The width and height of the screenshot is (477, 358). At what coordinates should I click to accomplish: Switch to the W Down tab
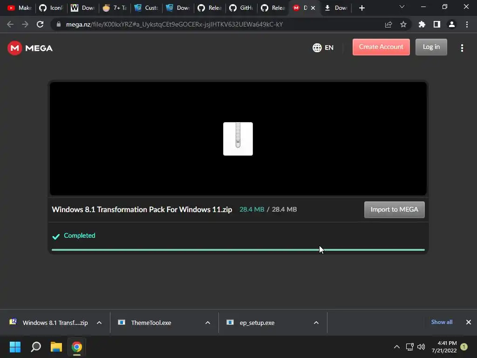point(82,8)
